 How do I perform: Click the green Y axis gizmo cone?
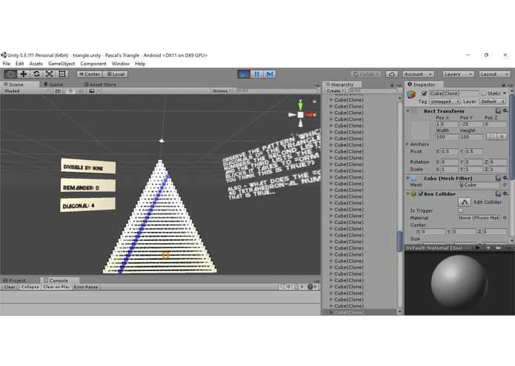[x=300, y=105]
